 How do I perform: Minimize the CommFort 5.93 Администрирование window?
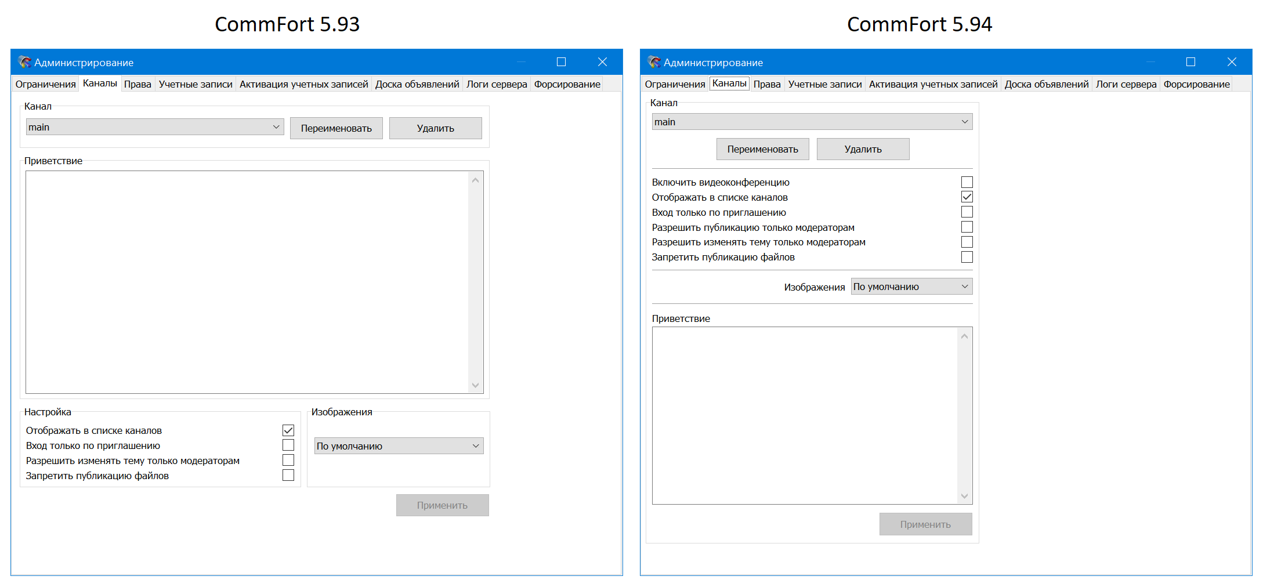(x=521, y=62)
